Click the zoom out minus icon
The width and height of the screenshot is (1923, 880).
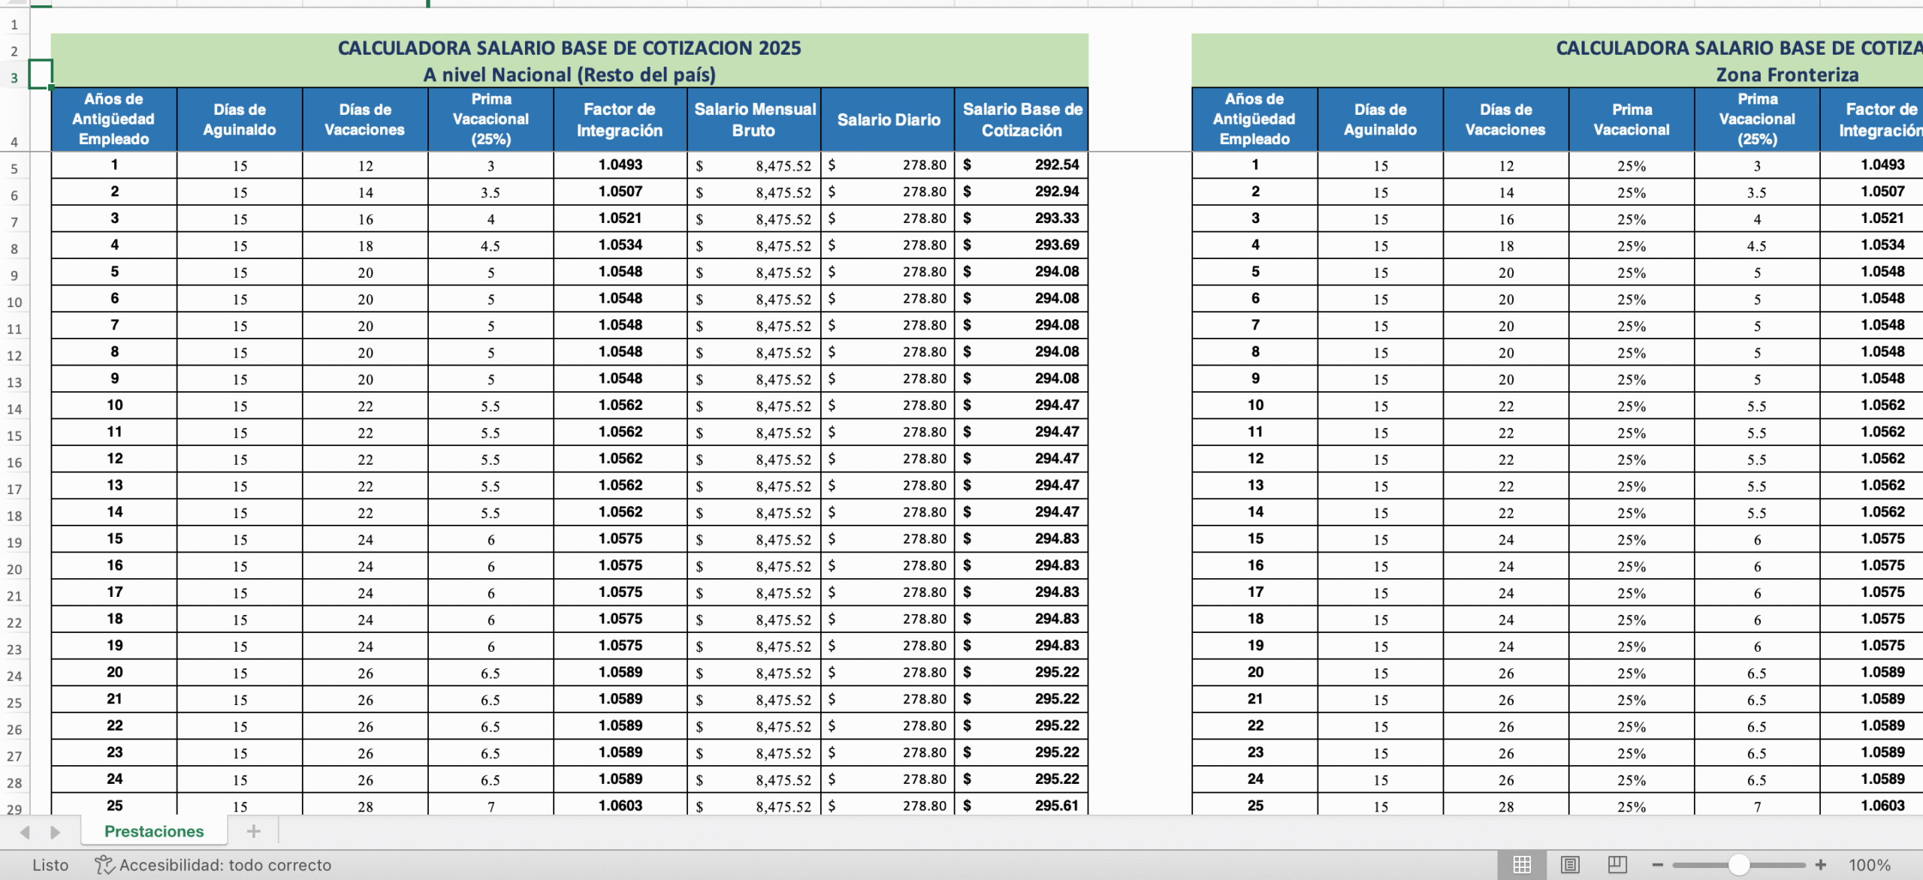click(x=1658, y=865)
